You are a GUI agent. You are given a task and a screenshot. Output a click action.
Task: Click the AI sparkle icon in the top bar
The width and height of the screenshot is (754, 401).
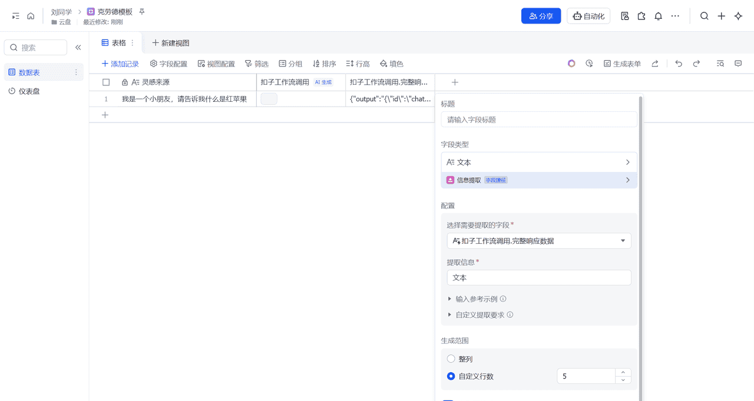(x=739, y=16)
